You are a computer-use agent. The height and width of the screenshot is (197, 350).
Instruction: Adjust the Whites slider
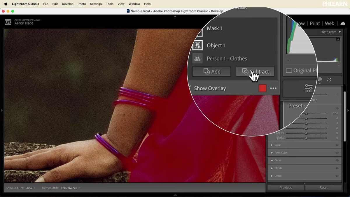(x=306, y=133)
